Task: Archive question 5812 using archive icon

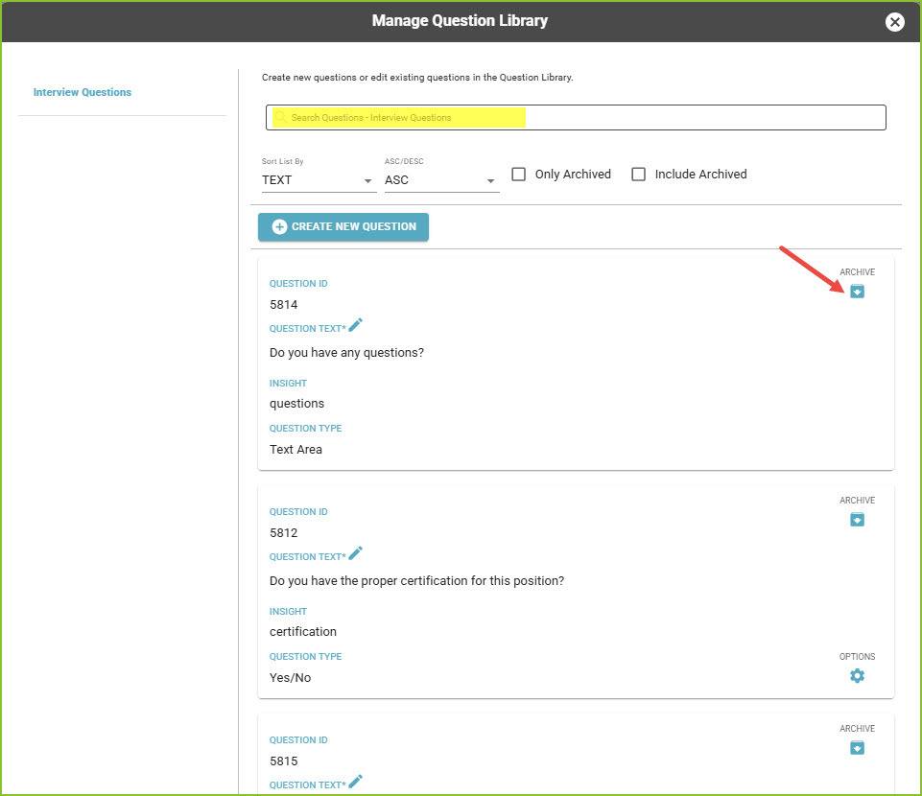Action: (x=857, y=519)
